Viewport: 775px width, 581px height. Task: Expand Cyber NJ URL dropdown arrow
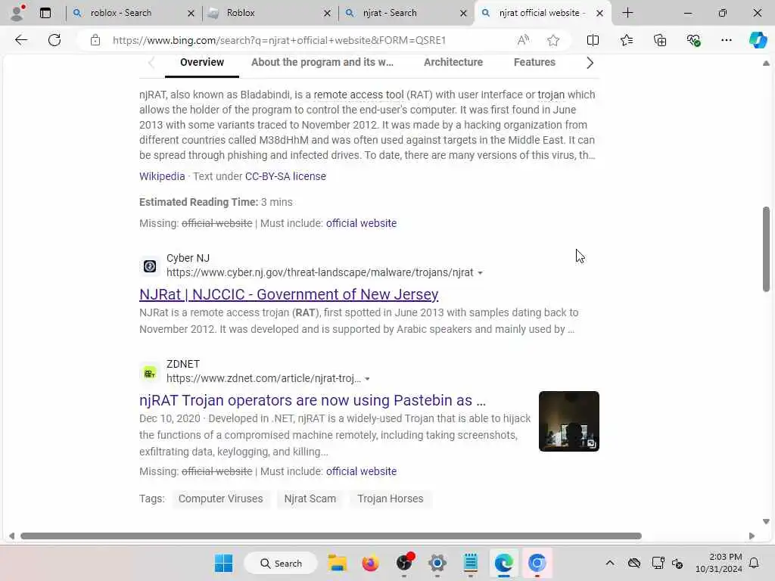tap(480, 273)
